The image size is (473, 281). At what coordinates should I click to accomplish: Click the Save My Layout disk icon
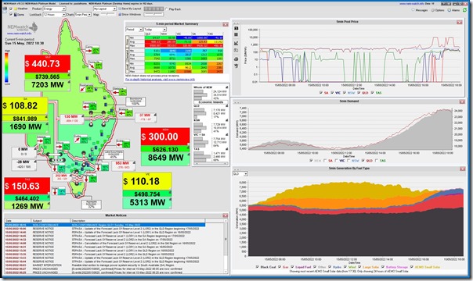click(120, 9)
